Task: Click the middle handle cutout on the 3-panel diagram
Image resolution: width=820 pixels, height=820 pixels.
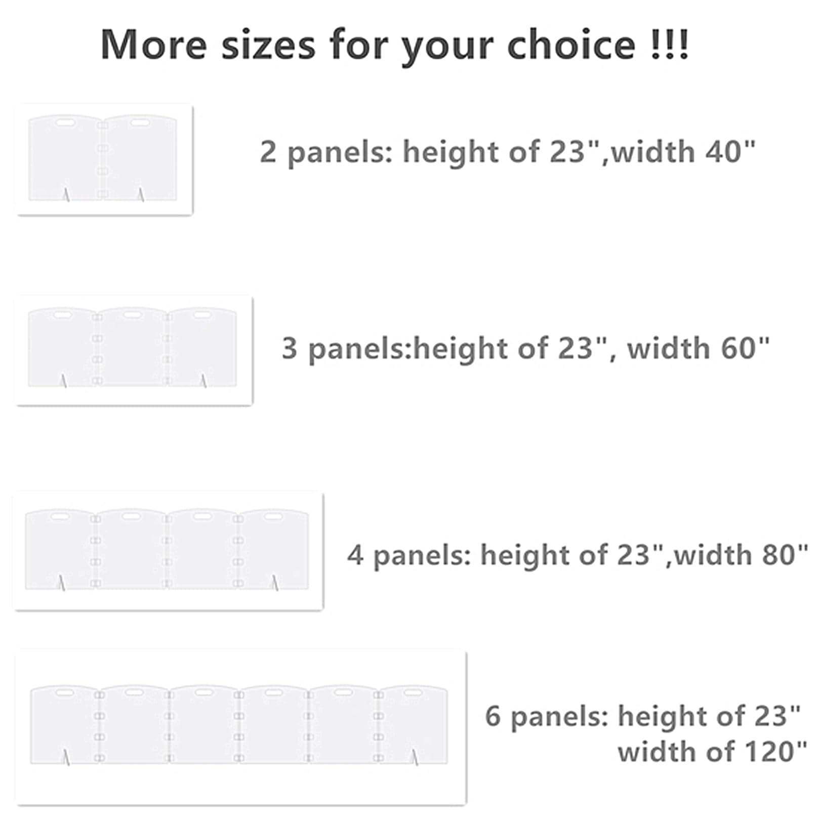Action: pos(132,315)
